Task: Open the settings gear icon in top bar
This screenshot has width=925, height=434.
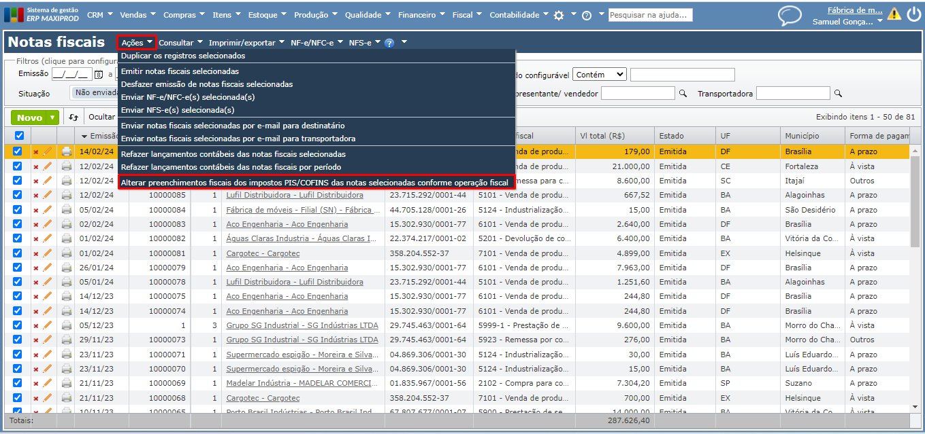Action: (x=559, y=15)
